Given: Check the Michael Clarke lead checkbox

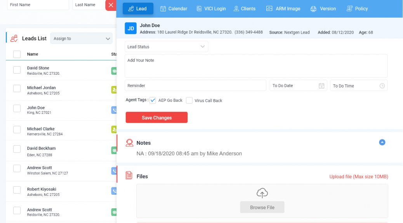Looking at the screenshot, I should coord(17,129).
